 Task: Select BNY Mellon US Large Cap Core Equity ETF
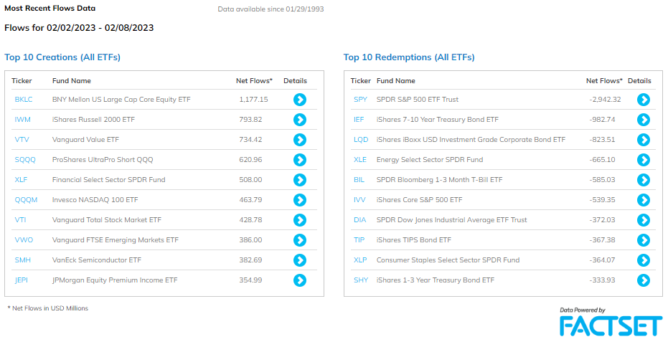121,100
